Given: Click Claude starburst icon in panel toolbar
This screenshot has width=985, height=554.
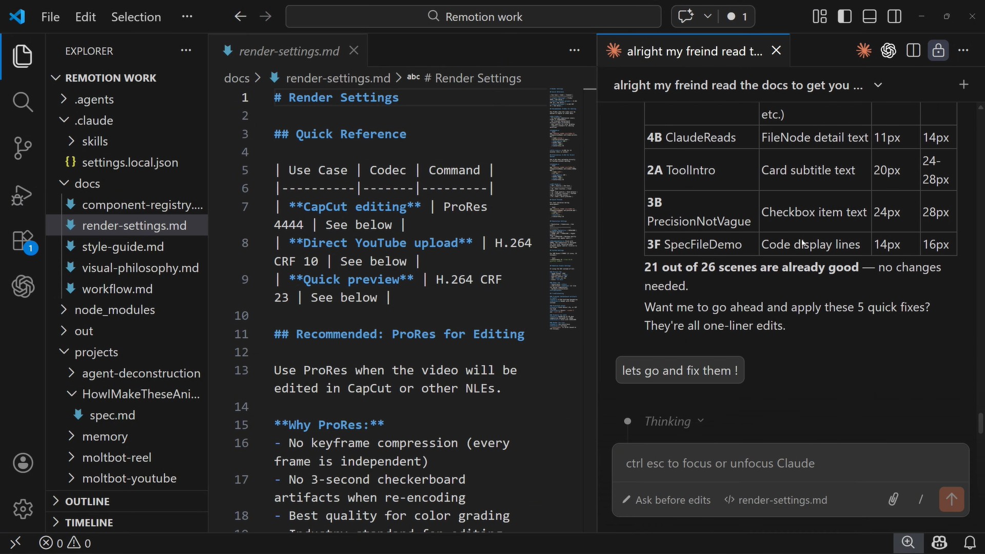Looking at the screenshot, I should tap(864, 50).
